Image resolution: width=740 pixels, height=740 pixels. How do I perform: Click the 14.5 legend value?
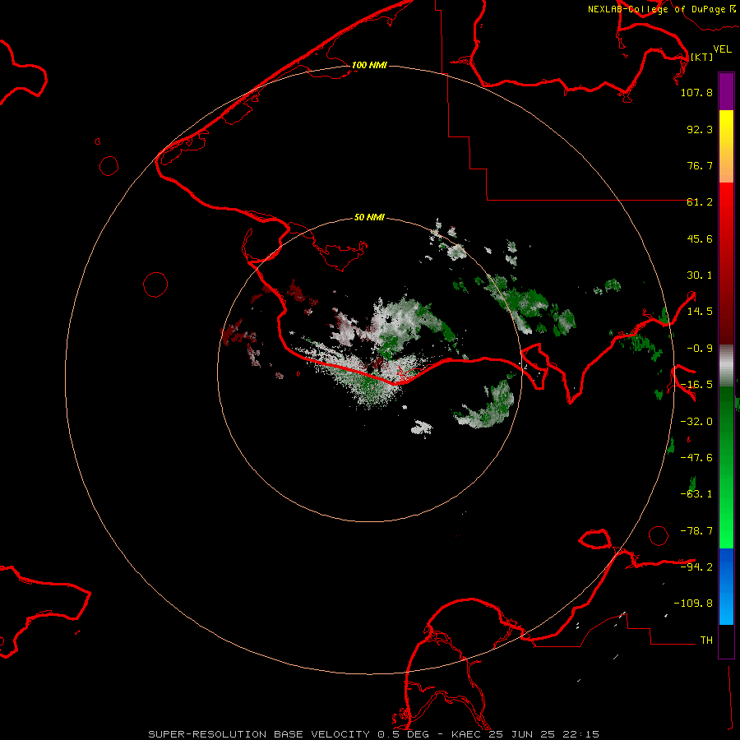pyautogui.click(x=700, y=312)
